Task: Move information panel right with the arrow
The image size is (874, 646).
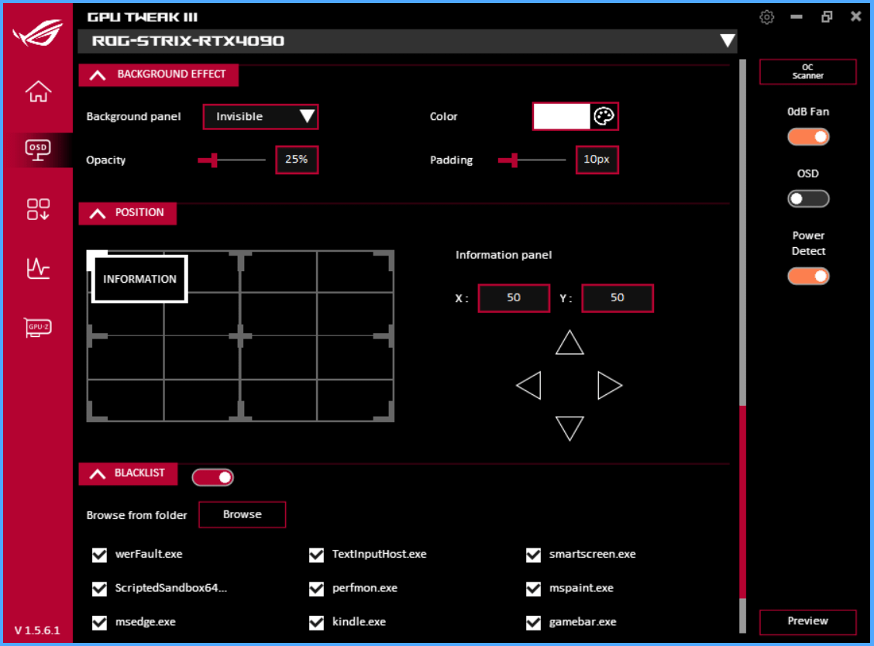Action: [610, 385]
